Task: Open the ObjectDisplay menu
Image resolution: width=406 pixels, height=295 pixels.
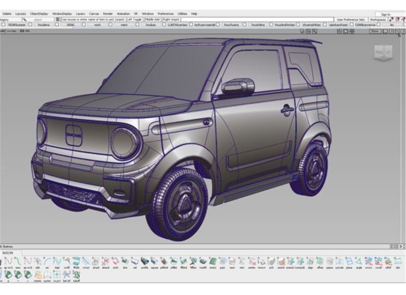Action: [x=39, y=14]
